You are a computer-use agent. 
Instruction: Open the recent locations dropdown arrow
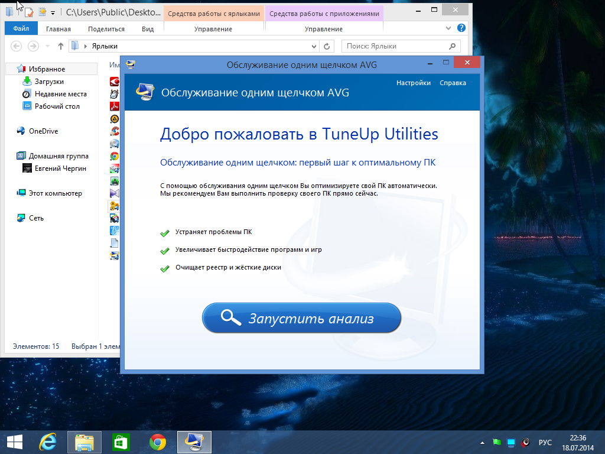pyautogui.click(x=47, y=46)
